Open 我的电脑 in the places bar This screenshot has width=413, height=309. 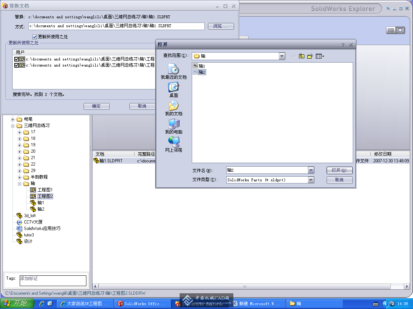coord(174,126)
